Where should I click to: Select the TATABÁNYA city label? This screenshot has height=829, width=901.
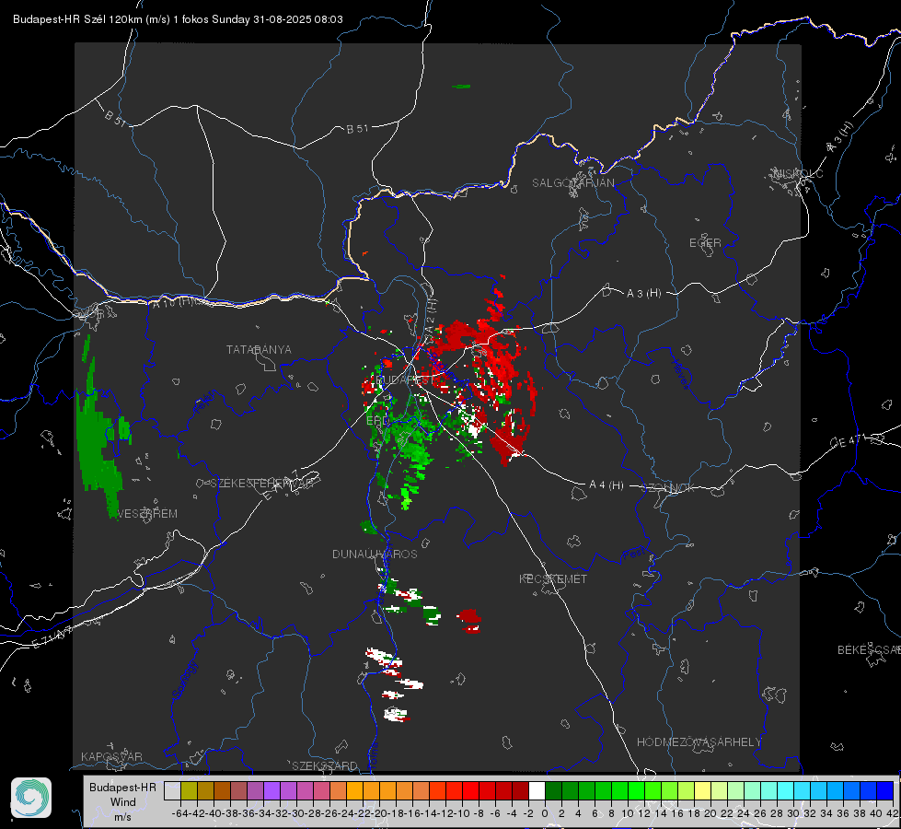(x=259, y=349)
